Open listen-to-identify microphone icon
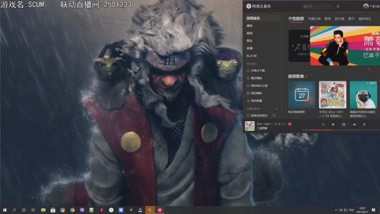Viewport: 380px width, 214px height. click(x=338, y=6)
